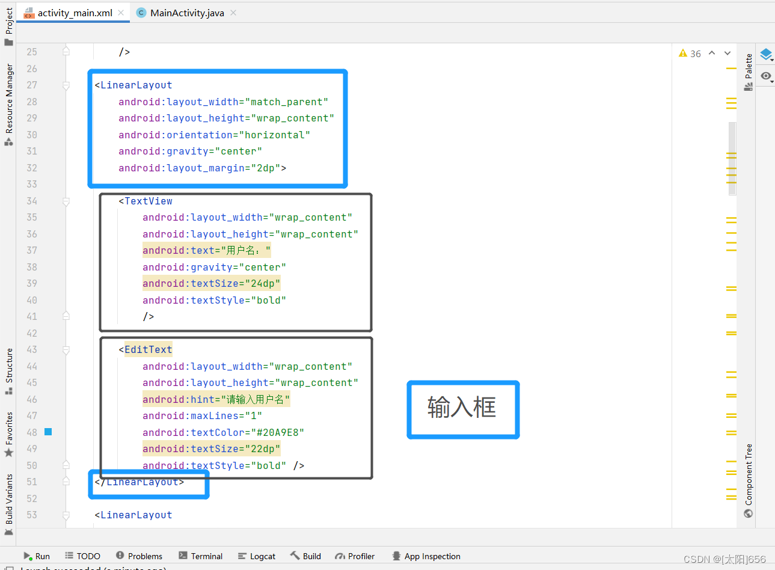Click the fold end marker at line 25
Image resolution: width=775 pixels, height=570 pixels.
[66, 52]
